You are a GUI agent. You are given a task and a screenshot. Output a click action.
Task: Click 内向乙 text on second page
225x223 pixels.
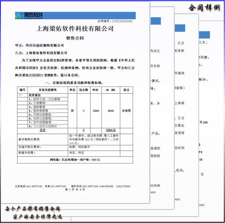(x=155, y=51)
